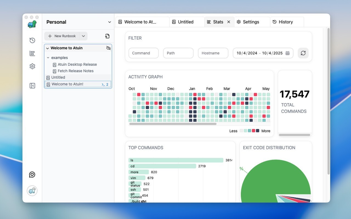The image size is (351, 219).
Task: Click the Command filter input field
Action: [x=143, y=53]
